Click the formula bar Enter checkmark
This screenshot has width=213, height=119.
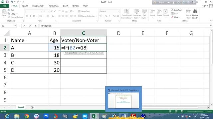click(30, 26)
